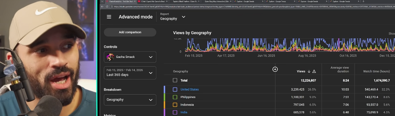Open the hamburger navigation menu
Screen dimensions: 395x116
click(x=109, y=17)
